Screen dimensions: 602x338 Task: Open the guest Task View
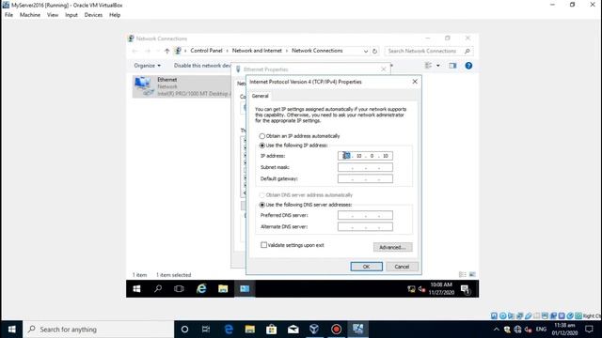click(179, 288)
